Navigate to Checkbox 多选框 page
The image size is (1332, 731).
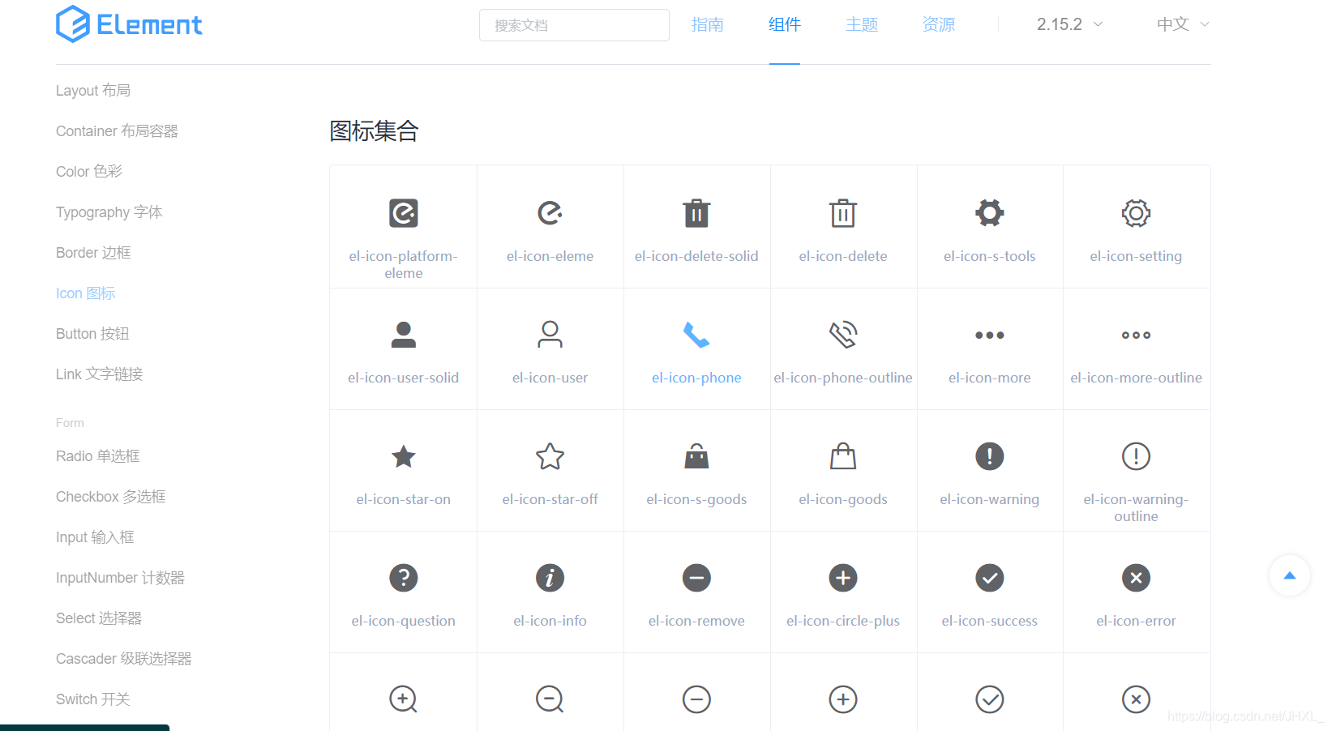[x=111, y=497]
